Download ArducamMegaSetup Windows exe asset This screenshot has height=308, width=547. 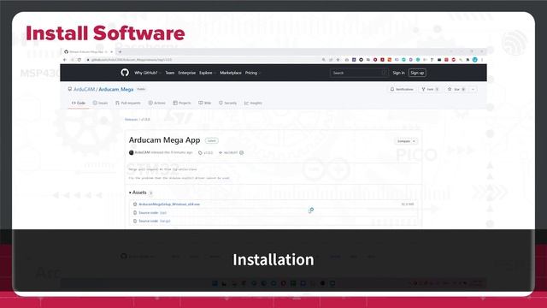(169, 204)
